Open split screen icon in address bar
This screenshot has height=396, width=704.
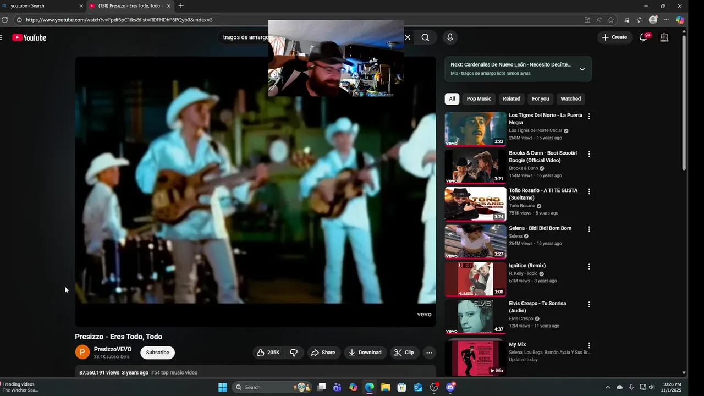[587, 20]
